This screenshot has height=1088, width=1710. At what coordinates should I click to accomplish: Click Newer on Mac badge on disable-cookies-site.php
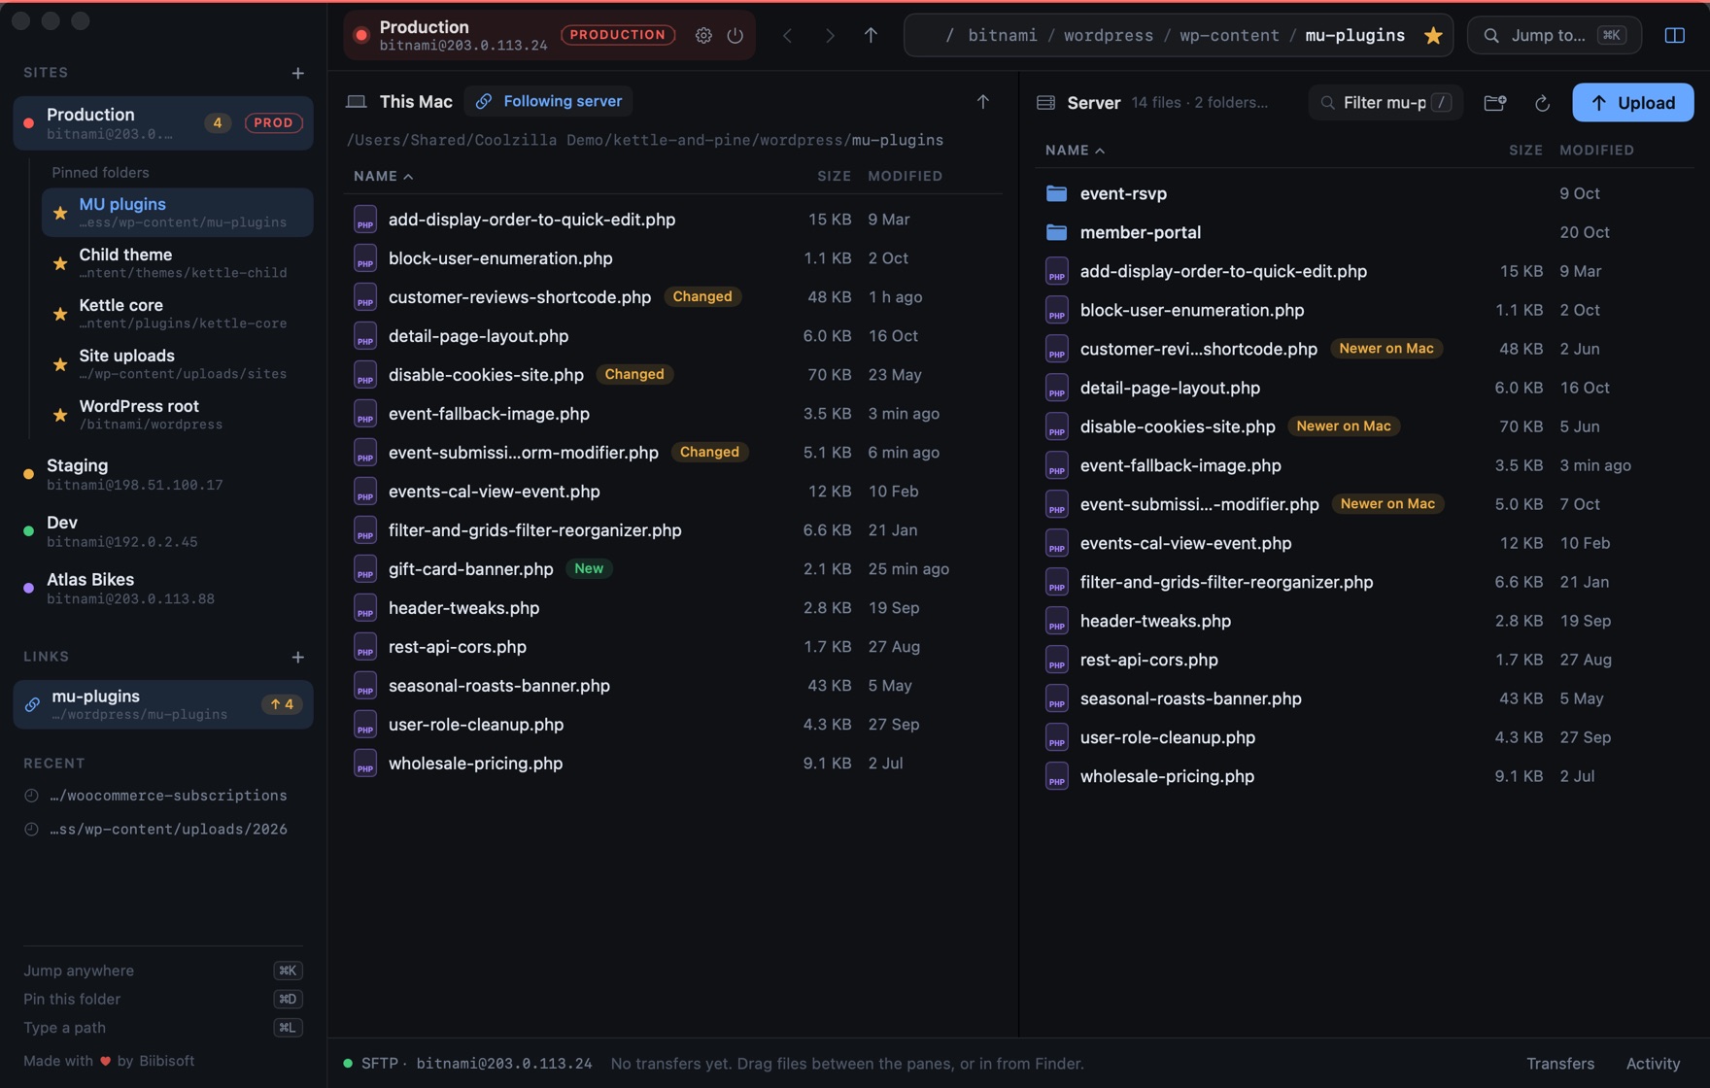tap(1343, 426)
